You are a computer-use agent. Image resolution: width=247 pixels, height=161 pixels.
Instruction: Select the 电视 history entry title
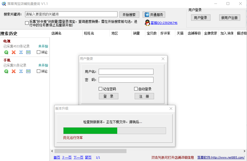click(7, 41)
